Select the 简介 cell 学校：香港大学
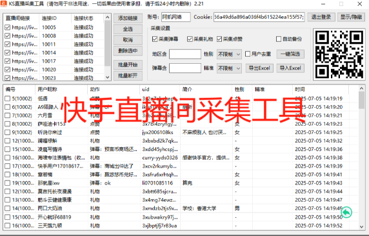 (199, 208)
